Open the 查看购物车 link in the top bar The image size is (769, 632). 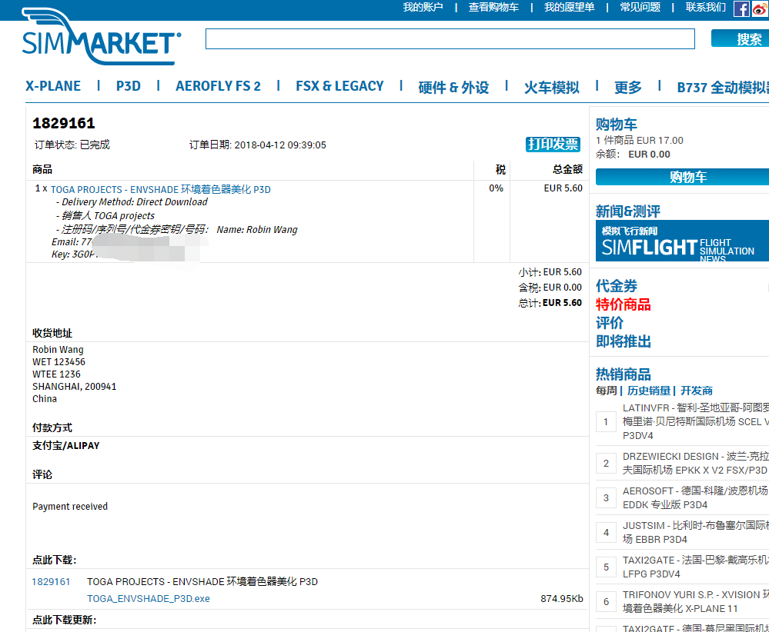click(493, 8)
